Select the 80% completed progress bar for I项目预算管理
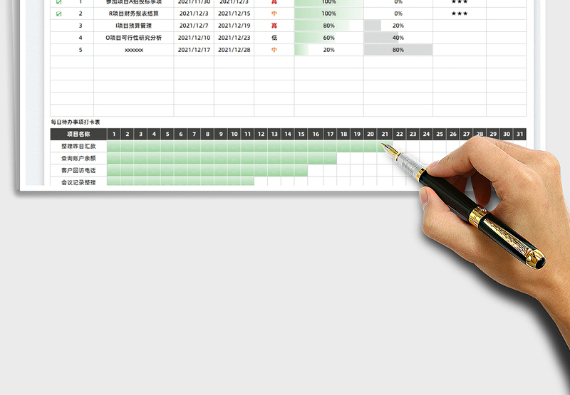 pyautogui.click(x=328, y=26)
